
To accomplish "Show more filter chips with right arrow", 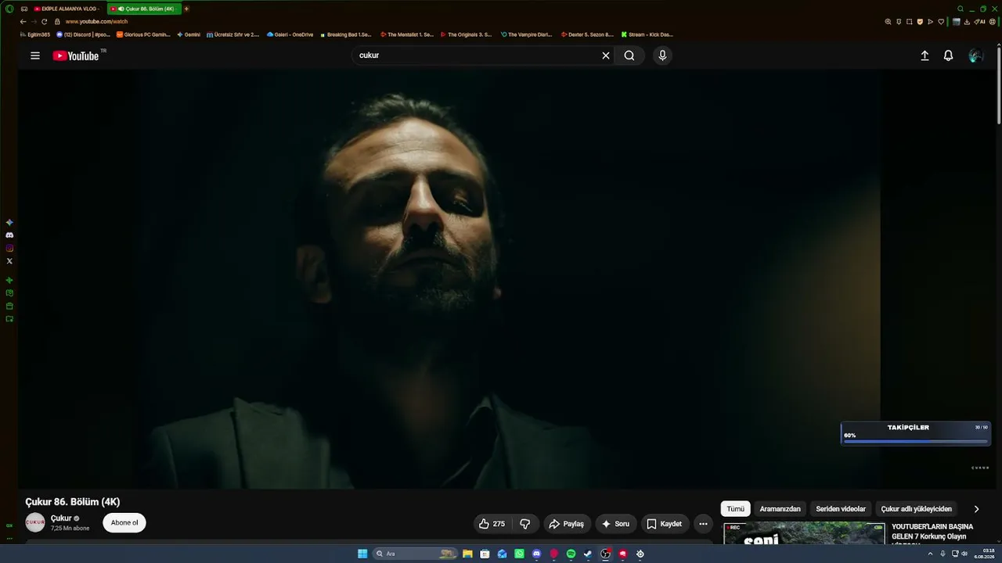I will click(x=976, y=509).
